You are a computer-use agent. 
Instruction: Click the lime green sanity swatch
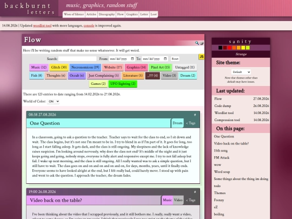pyautogui.click(x=248, y=48)
